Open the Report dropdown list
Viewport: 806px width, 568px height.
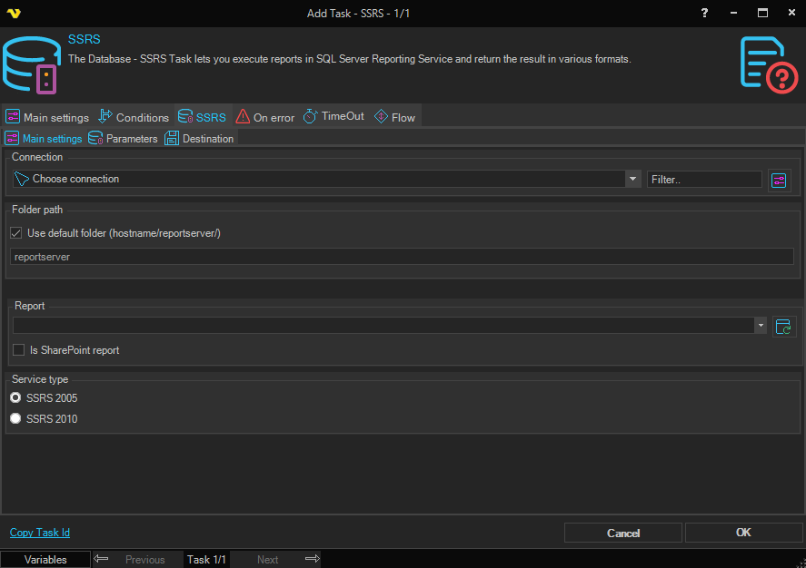click(x=760, y=326)
